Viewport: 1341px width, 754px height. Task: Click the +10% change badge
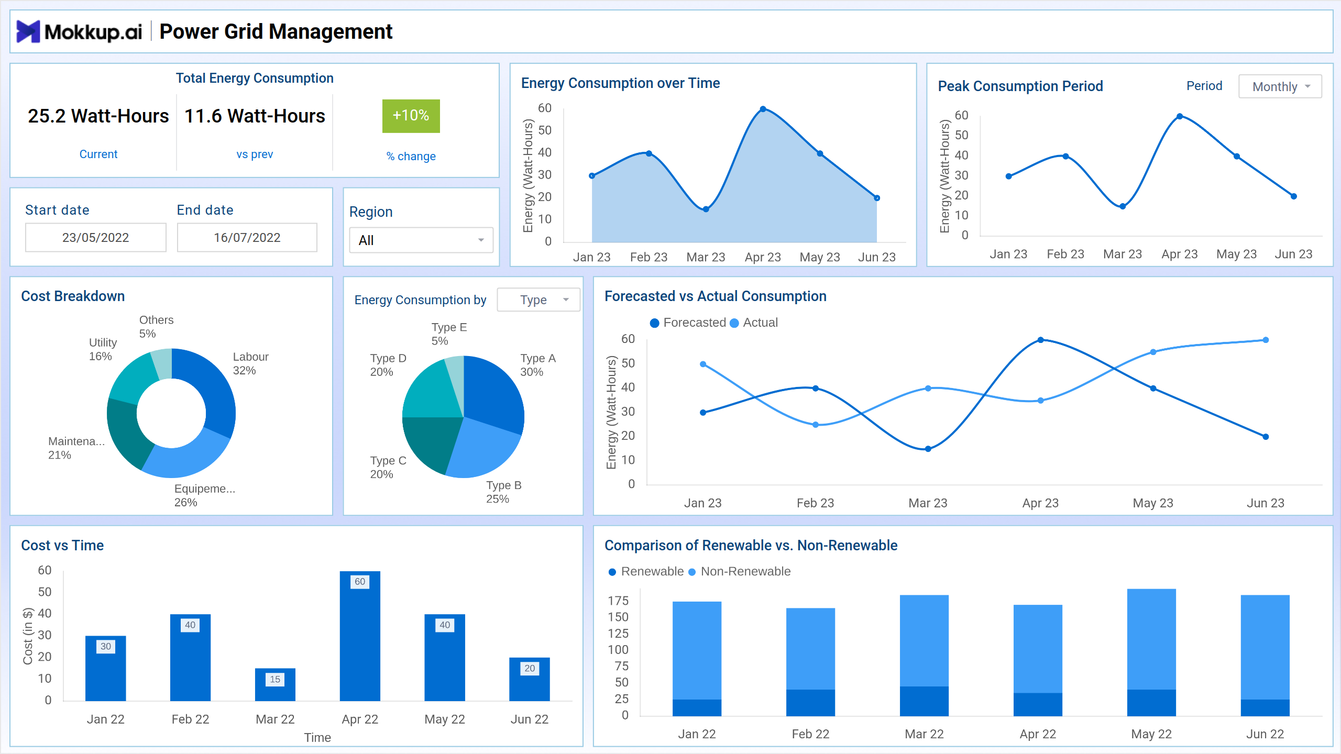coord(411,116)
